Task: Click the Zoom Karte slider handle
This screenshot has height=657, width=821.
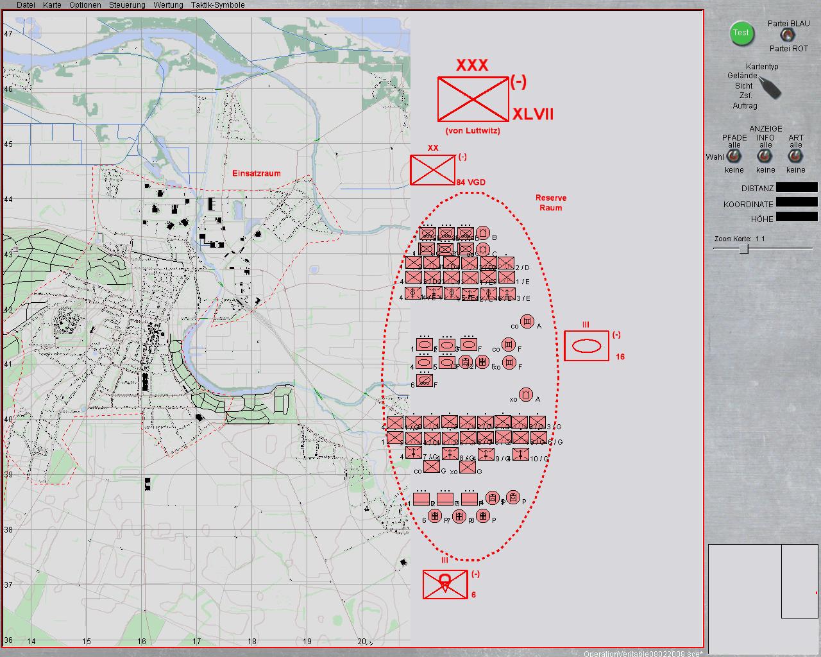Action: coord(744,250)
